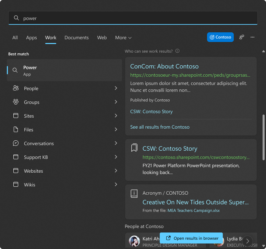
Task: Open Creative On New Tides Outside Super link
Action: [195, 202]
